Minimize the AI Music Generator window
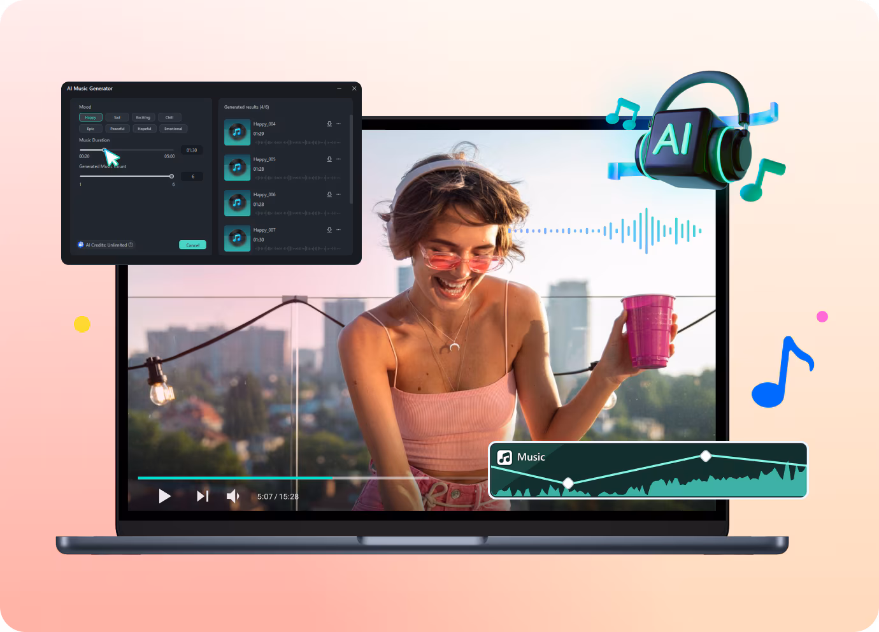The image size is (879, 632). coord(339,89)
